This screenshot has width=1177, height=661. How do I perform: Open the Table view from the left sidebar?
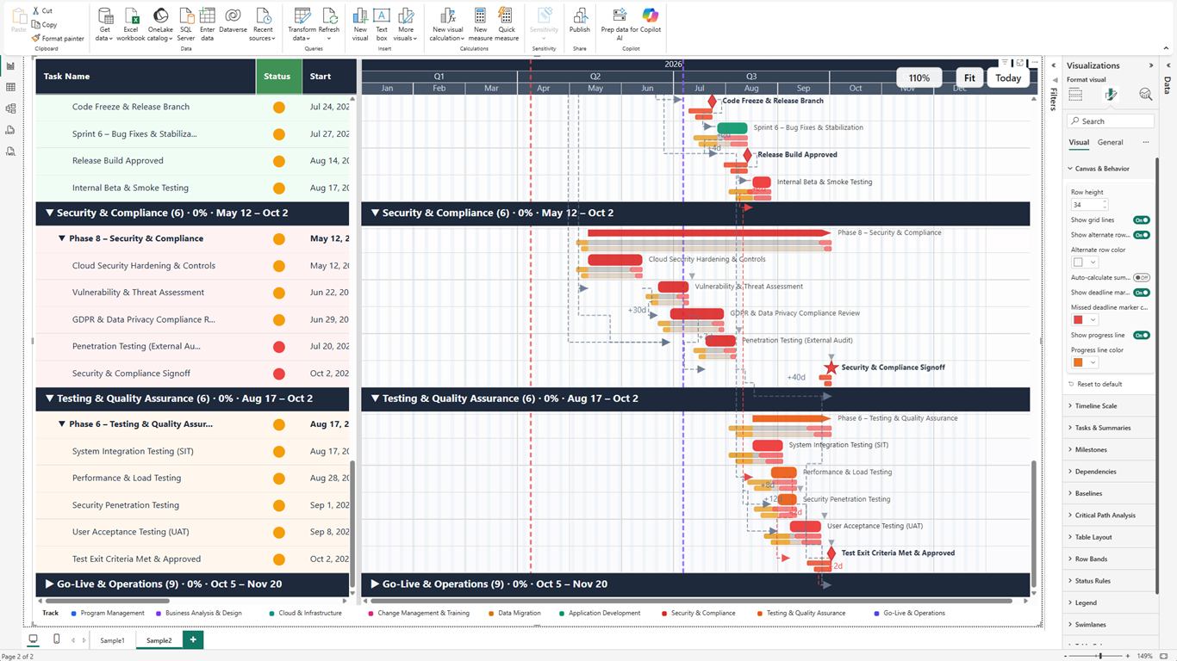[x=10, y=87]
